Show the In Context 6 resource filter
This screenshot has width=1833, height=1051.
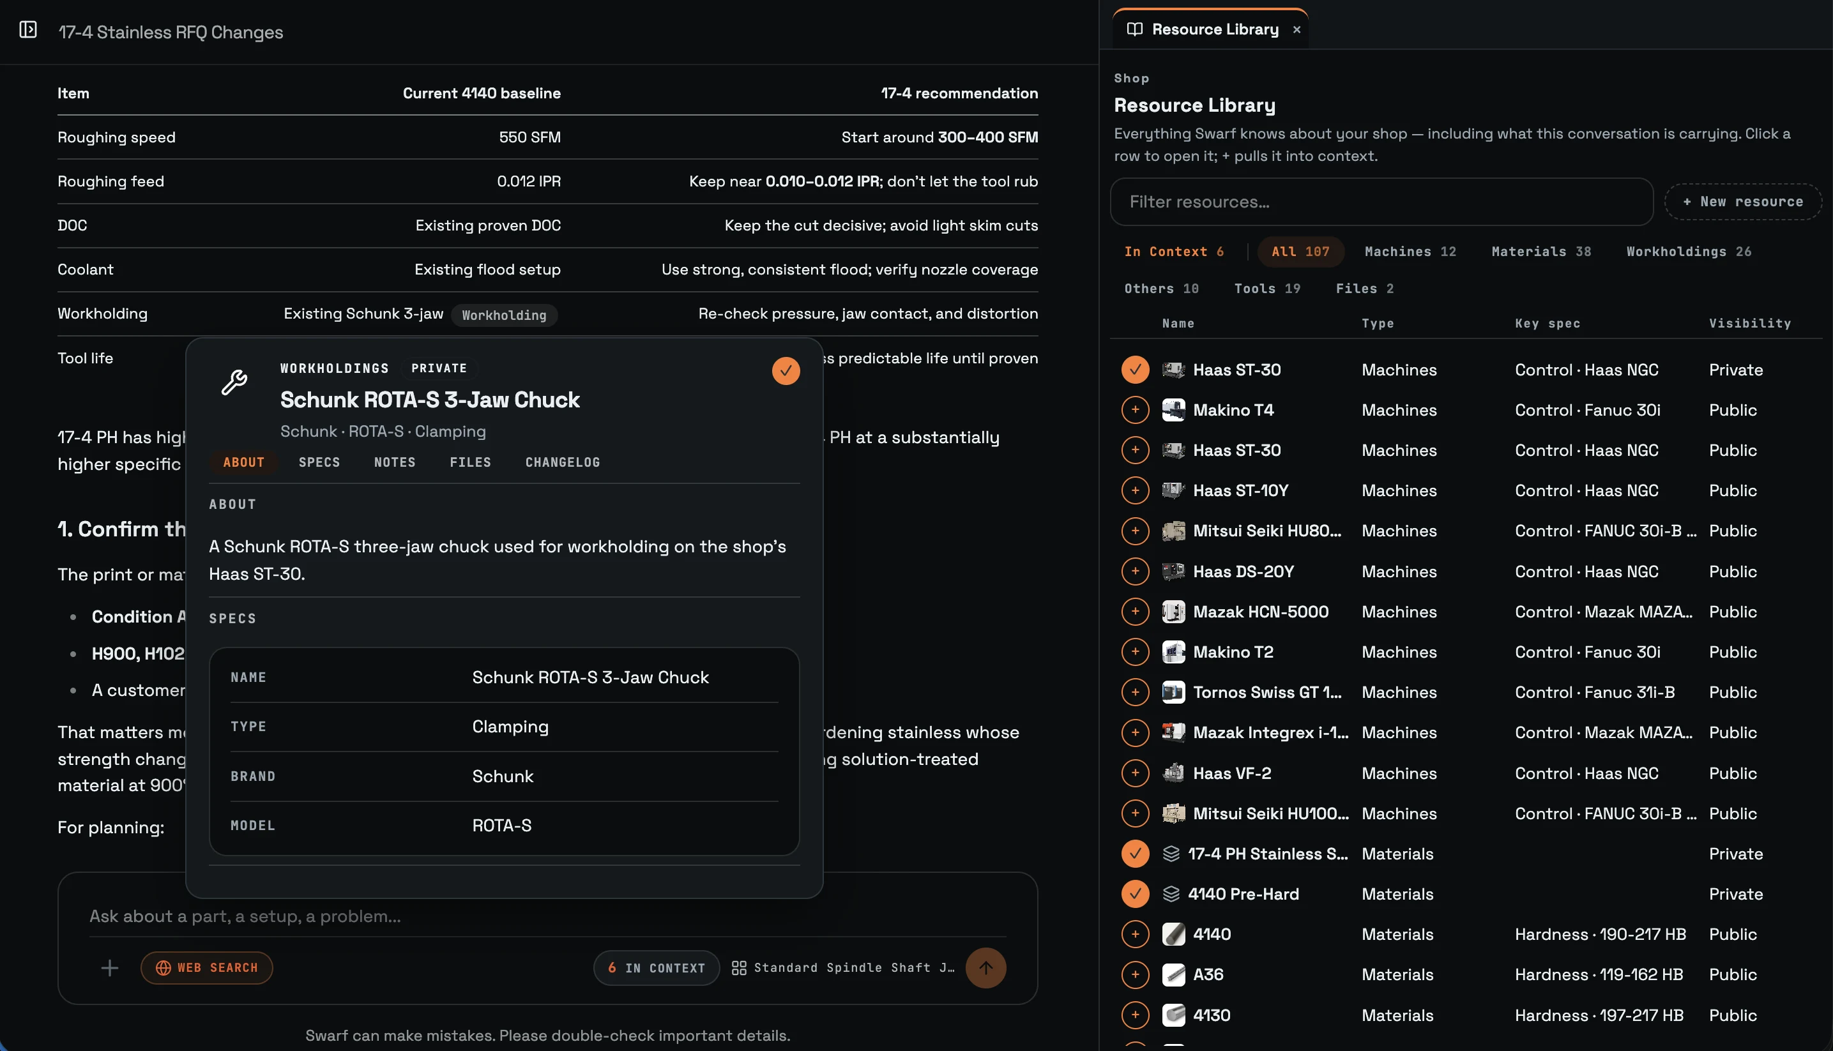pyautogui.click(x=1174, y=252)
